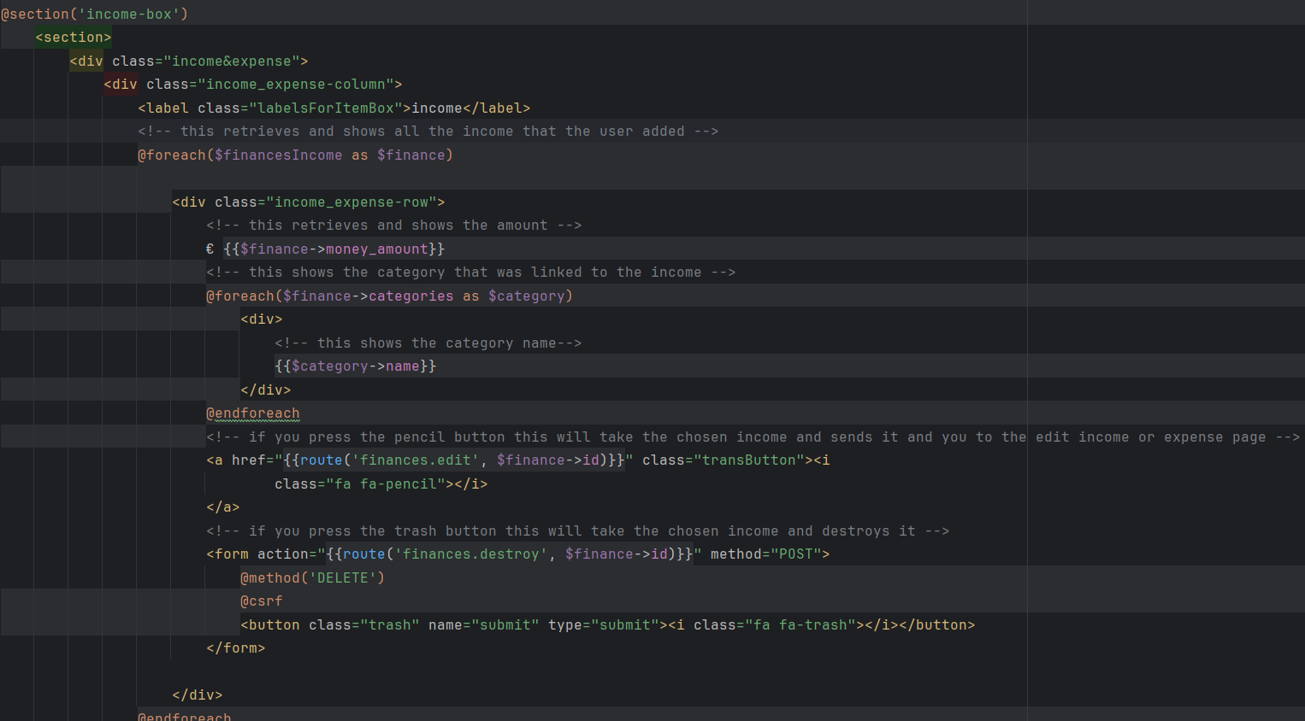Screen dimensions: 1305x721
Task: Place cursor on opening <section> tag
Action: tap(74, 38)
